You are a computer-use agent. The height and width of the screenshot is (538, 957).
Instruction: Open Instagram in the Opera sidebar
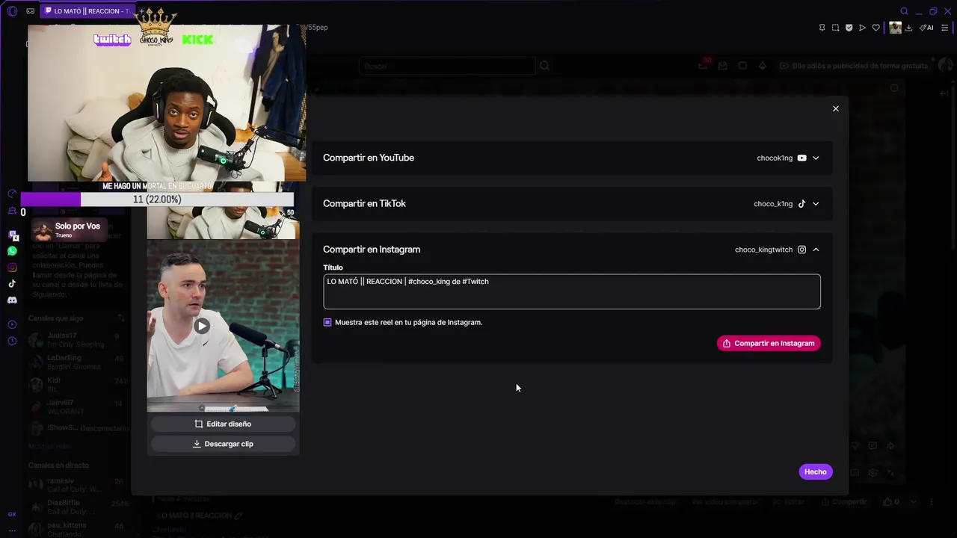[12, 268]
